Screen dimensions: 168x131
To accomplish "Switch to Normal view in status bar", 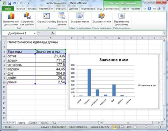I will (x=114, y=127).
